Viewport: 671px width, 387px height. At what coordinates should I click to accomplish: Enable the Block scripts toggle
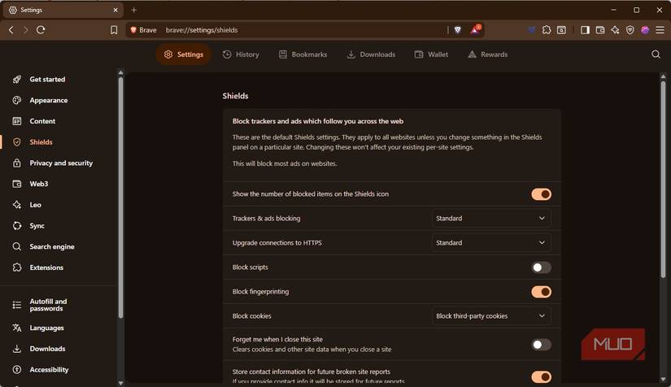tap(541, 267)
